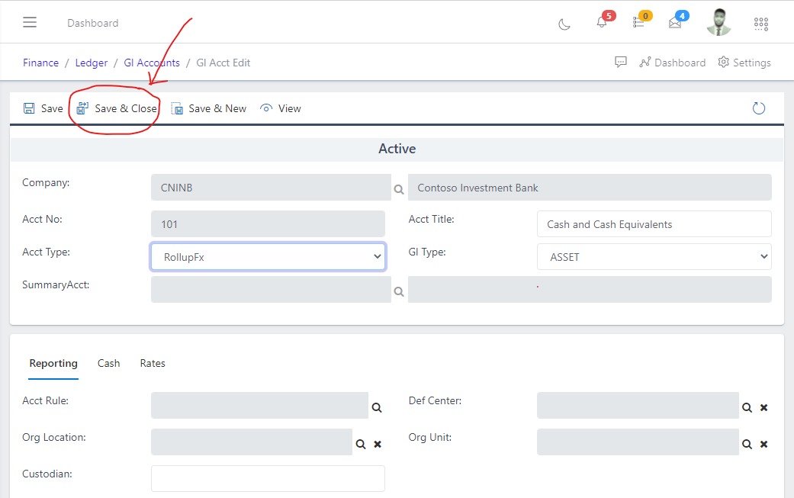Open the Acct Rule lookup magnifier
The width and height of the screenshot is (794, 498).
pyautogui.click(x=376, y=407)
